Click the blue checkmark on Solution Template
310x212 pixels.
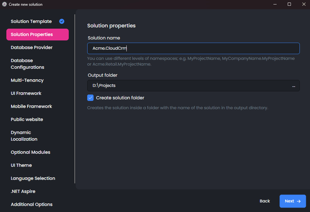click(61, 21)
